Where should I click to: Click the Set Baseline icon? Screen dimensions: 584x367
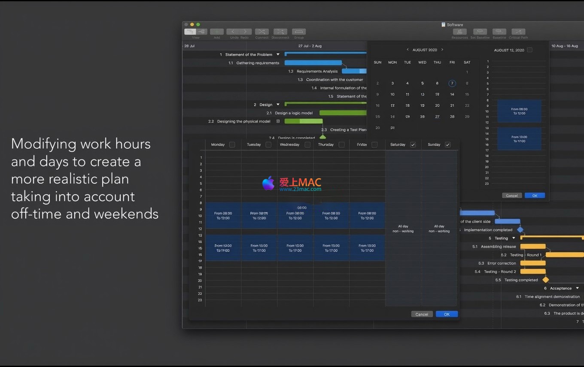point(480,32)
